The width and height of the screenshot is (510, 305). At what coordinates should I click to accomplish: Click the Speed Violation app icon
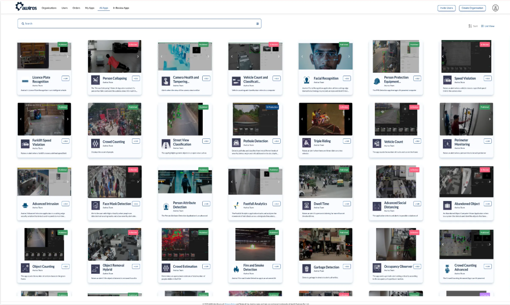point(447,80)
